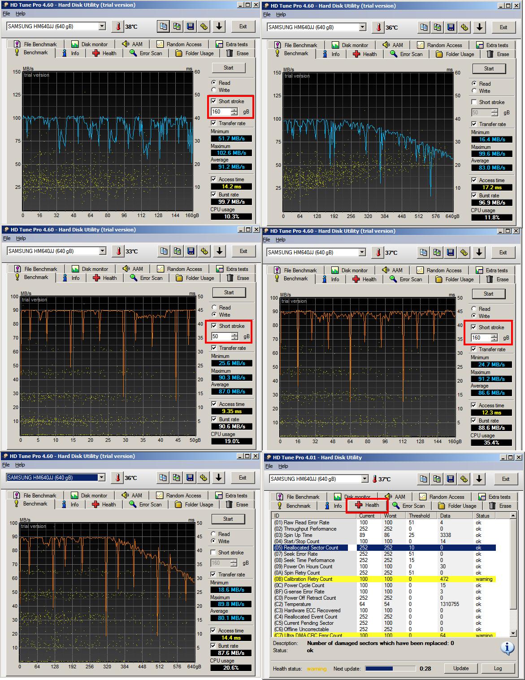Click down-arrow icon in top-right window toolbar
This screenshot has height=680, width=525.
point(479,27)
